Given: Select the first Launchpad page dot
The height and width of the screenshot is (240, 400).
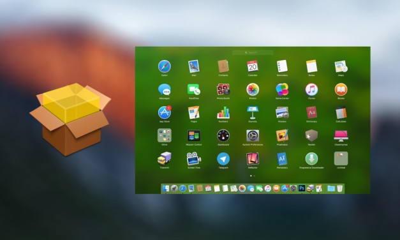Looking at the screenshot, I should coord(251,176).
